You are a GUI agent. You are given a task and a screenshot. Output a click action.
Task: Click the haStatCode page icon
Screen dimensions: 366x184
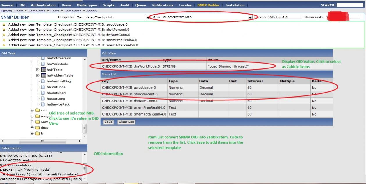pyautogui.click(x=43, y=87)
